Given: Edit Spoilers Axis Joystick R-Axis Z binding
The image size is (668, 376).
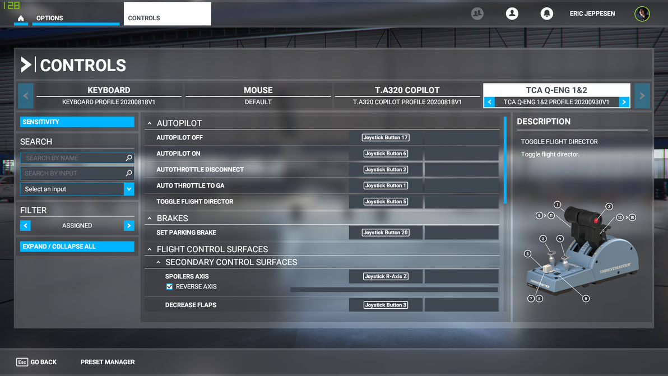Looking at the screenshot, I should tap(386, 276).
